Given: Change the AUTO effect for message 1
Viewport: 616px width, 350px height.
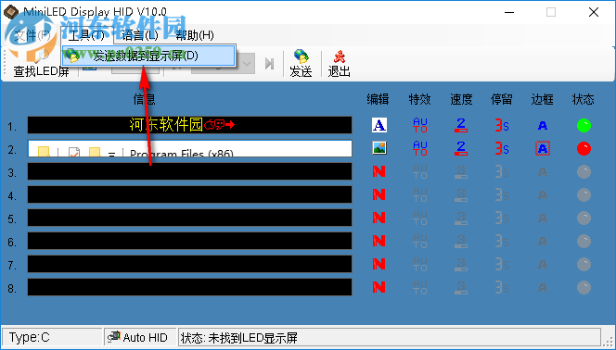Looking at the screenshot, I should 420,125.
